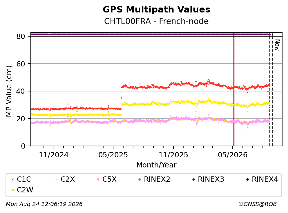Select the RINEX3 legend label

click(211, 179)
